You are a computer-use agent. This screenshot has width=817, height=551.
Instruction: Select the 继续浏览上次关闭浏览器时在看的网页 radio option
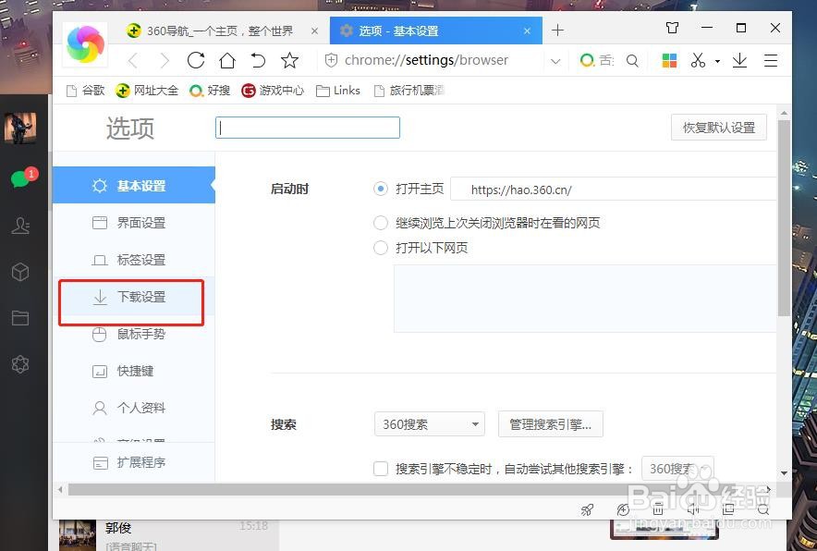(380, 222)
